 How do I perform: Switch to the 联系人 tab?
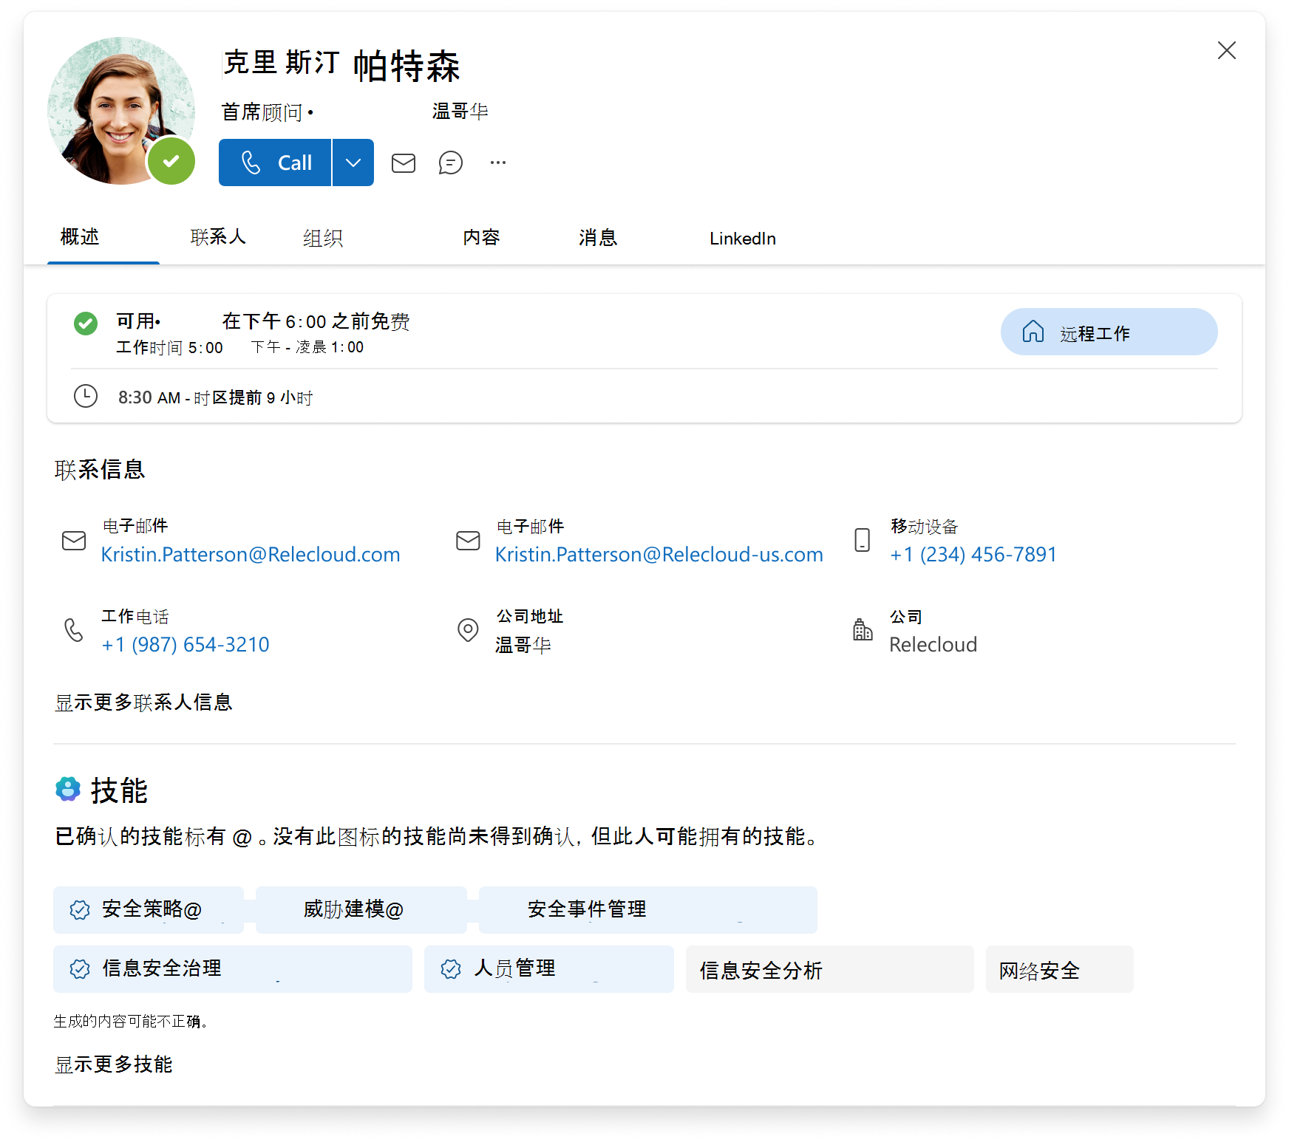(x=218, y=237)
